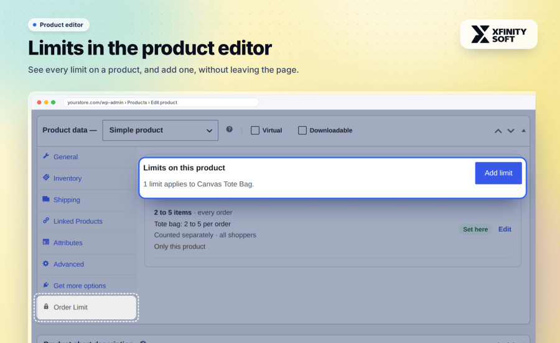The image size is (560, 343).
Task: Click the help question mark icon
Action: (229, 129)
